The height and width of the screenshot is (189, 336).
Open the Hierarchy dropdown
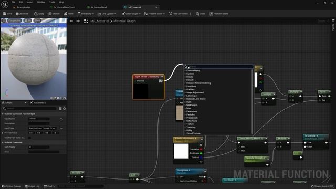(86, 14)
